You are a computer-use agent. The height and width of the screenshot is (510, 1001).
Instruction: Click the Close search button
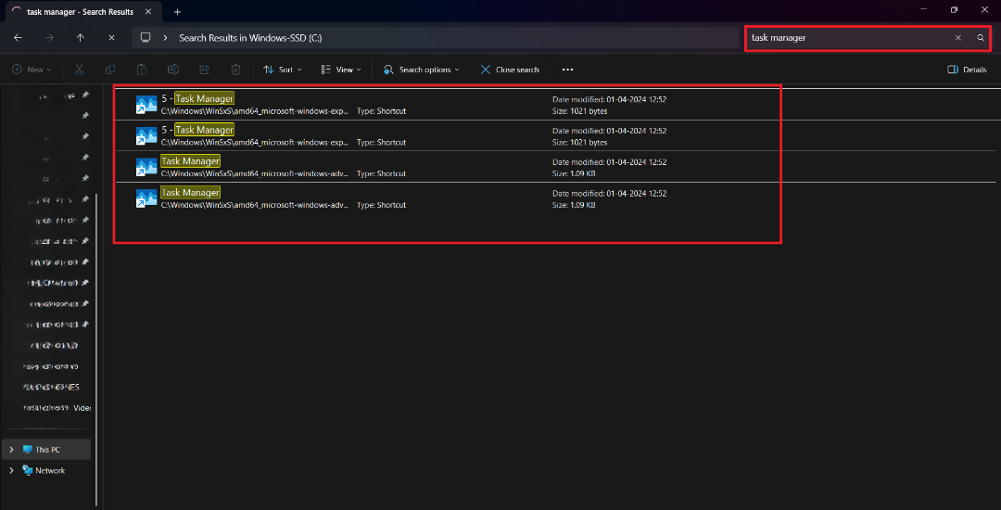pyautogui.click(x=510, y=70)
